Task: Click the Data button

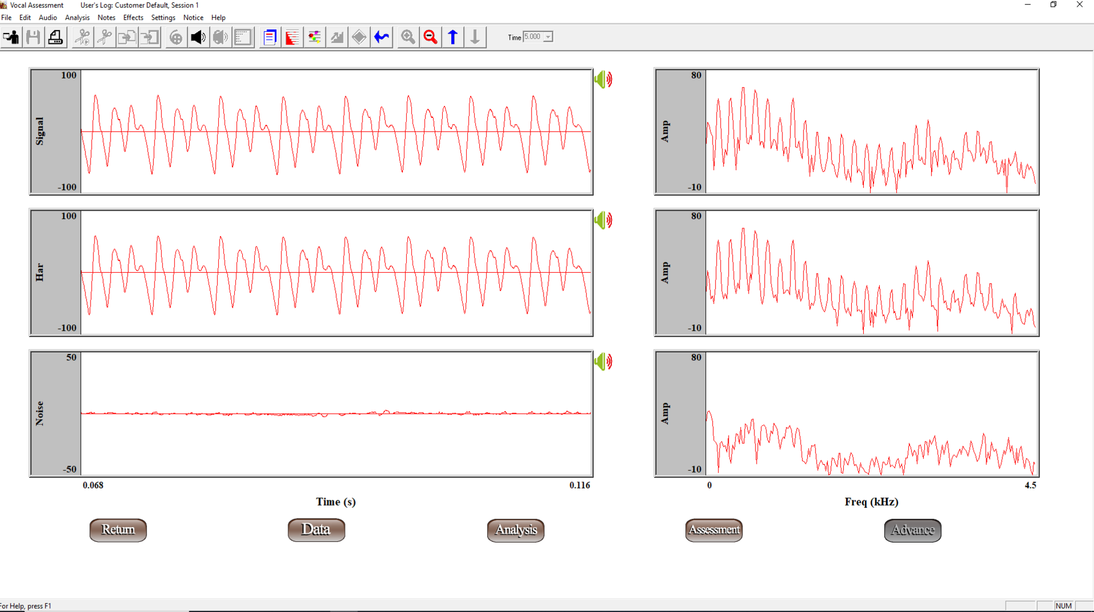Action: (x=316, y=530)
